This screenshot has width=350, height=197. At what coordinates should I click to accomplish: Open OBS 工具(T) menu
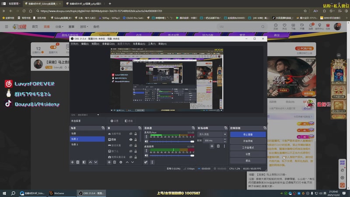152,44
